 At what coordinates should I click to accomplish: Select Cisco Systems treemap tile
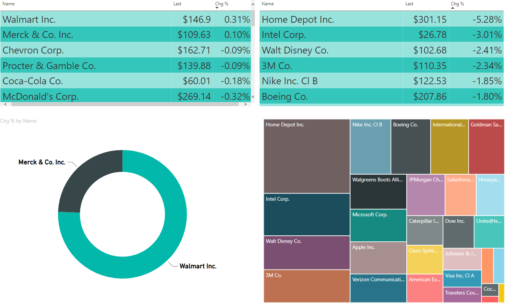point(425,260)
